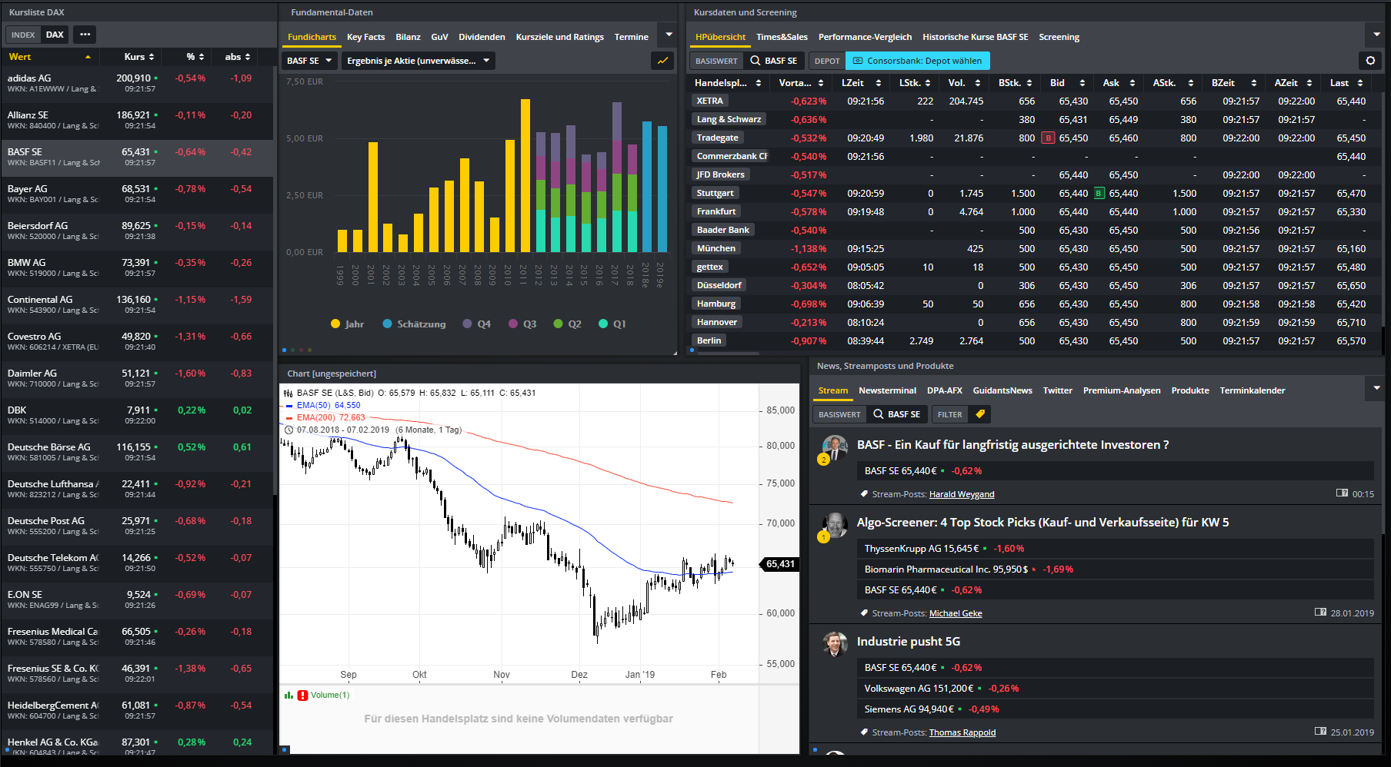Switch to the Screening tab
The height and width of the screenshot is (767, 1391).
pos(1059,37)
